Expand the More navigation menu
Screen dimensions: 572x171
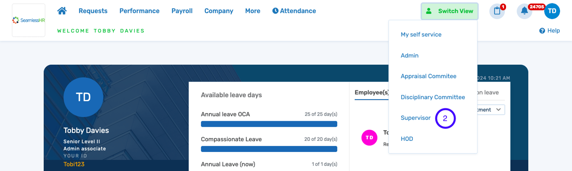[252, 11]
